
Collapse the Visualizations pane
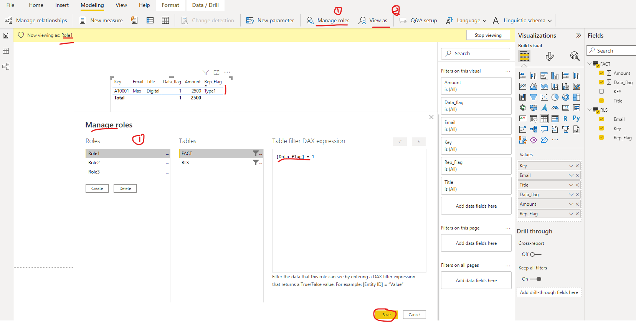[x=578, y=35]
